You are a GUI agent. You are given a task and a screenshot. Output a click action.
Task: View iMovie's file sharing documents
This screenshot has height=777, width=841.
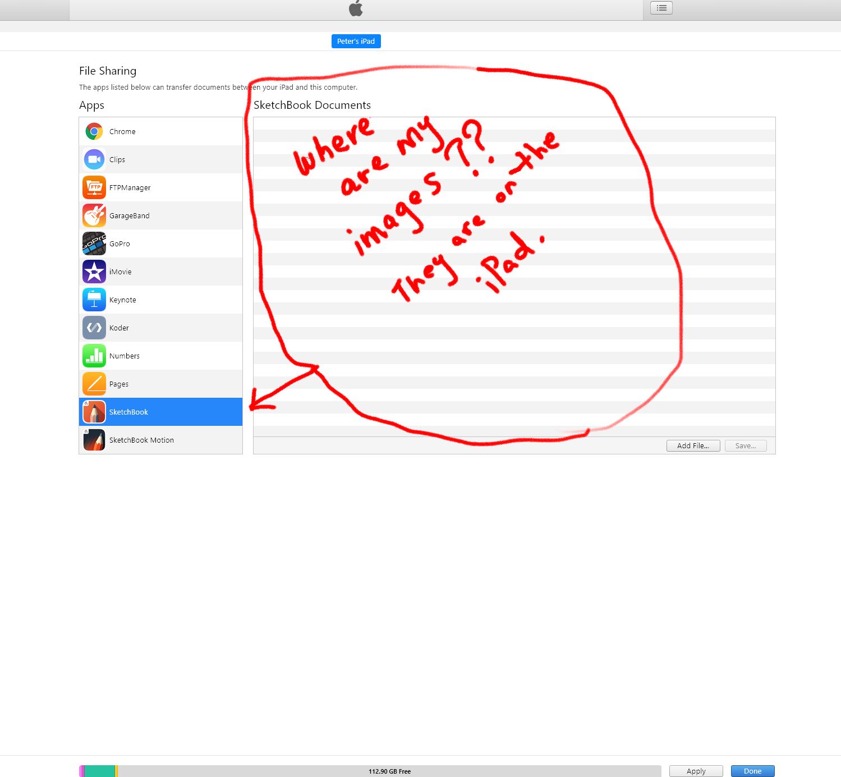click(94, 272)
